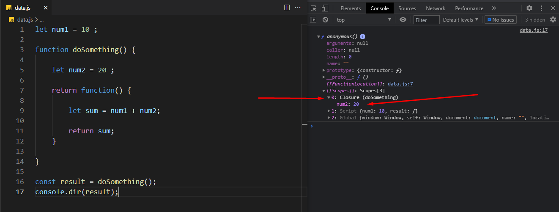Click 'let num1 = 10 ;' code line
Viewport: 559px width, 212px height.
(66, 29)
